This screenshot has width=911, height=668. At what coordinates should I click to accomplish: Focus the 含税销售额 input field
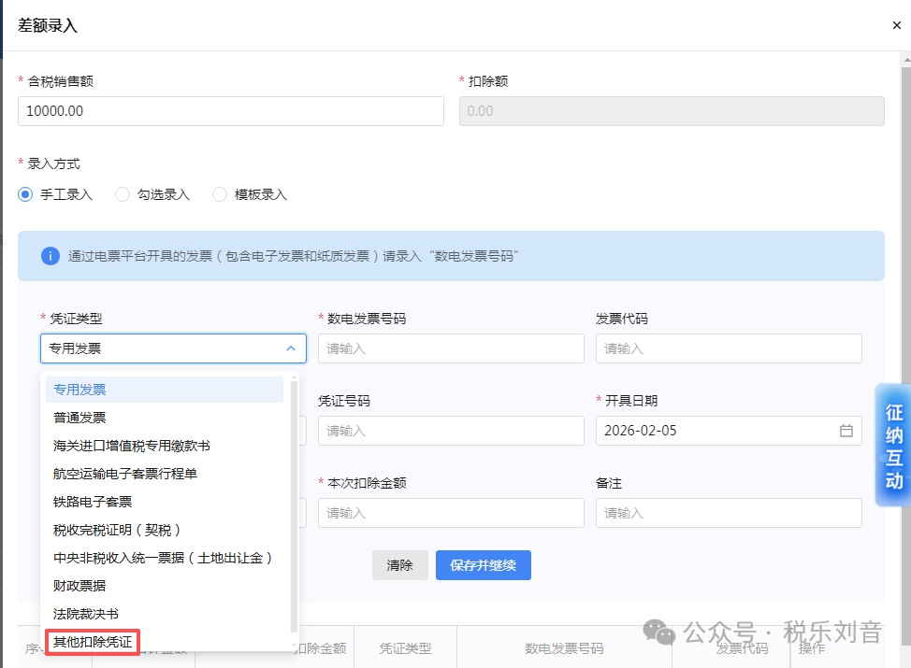pos(231,111)
